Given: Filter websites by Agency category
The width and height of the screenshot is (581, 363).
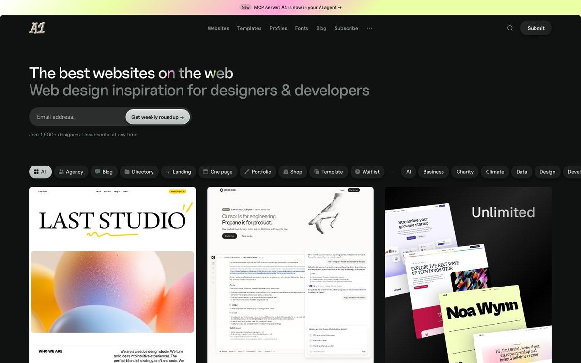Looking at the screenshot, I should pyautogui.click(x=71, y=172).
